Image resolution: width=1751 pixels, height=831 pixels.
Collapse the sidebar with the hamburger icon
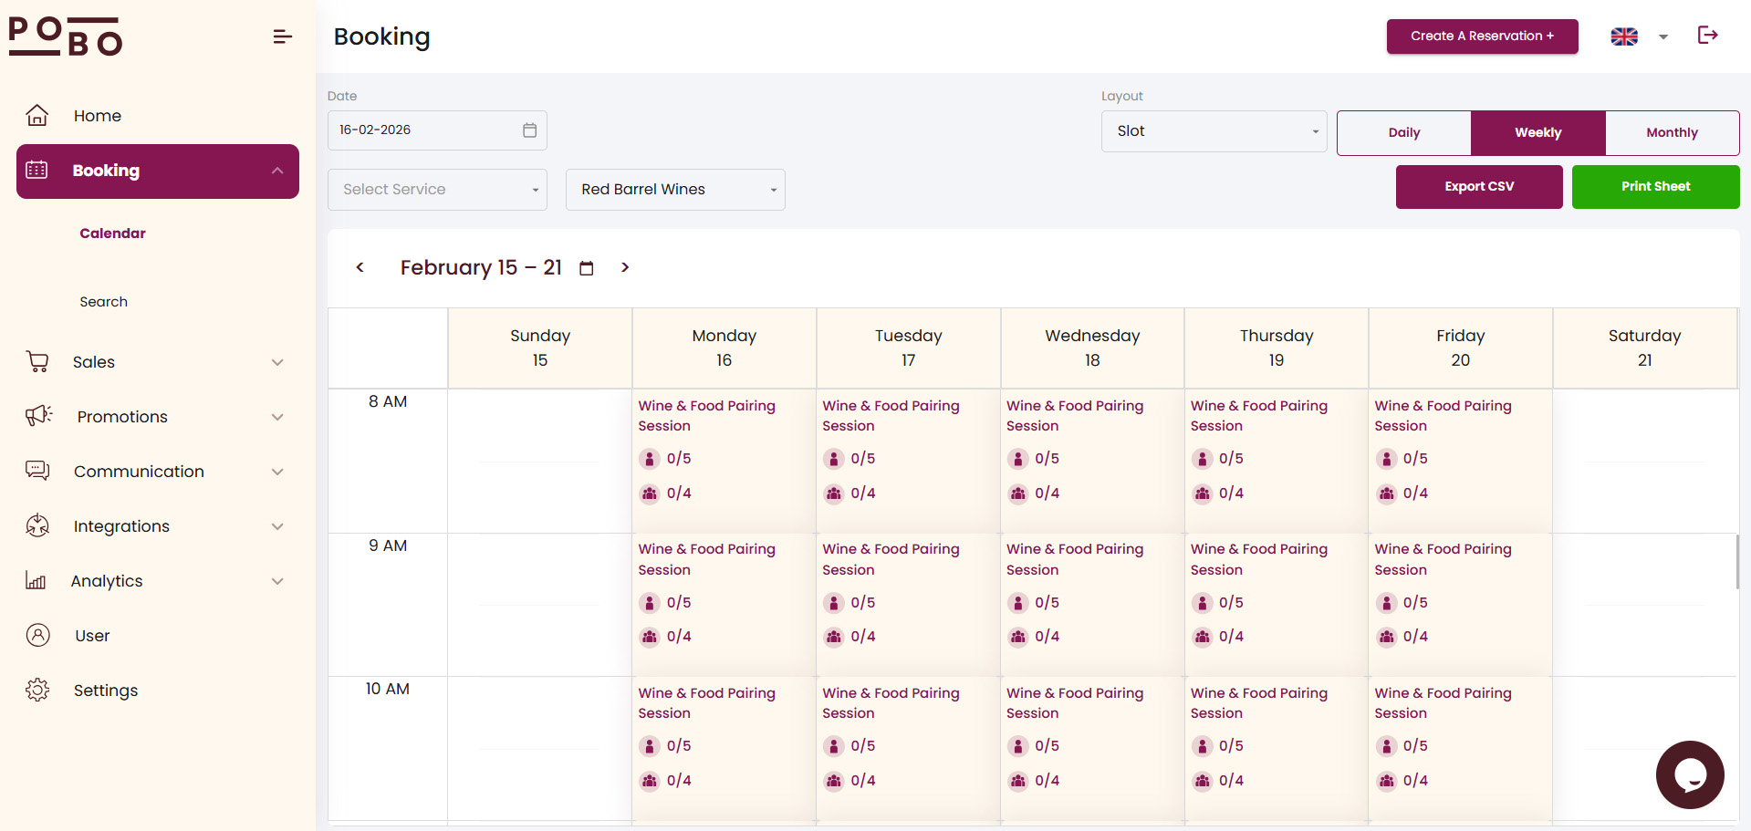pos(282,36)
